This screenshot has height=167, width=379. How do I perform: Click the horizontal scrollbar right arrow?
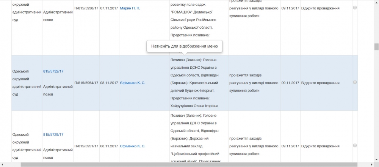pyautogui.click(x=371, y=165)
